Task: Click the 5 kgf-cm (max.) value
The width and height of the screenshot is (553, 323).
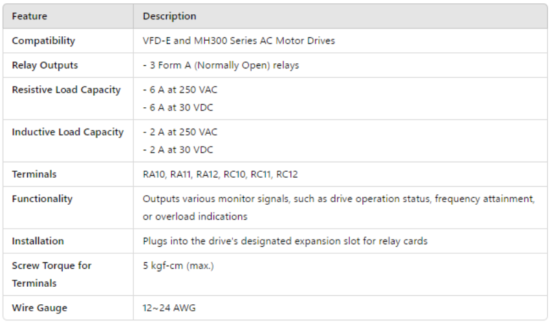Action: pos(178,266)
